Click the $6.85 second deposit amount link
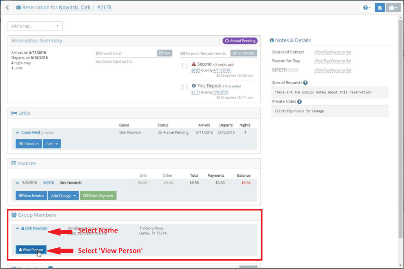Viewport: 404px width, 269px height. (x=196, y=70)
